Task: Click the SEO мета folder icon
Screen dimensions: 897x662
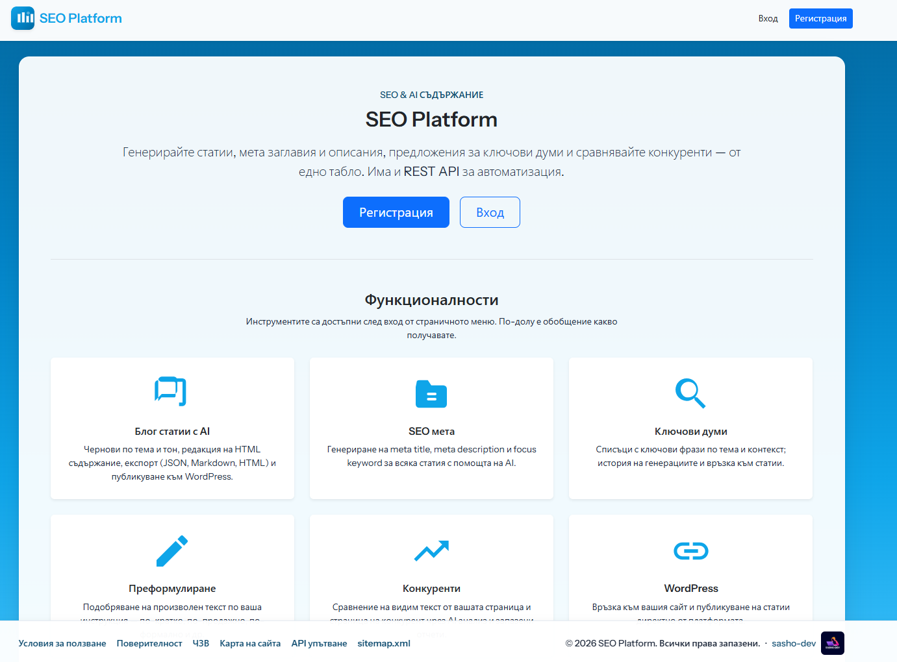Action: (x=431, y=393)
